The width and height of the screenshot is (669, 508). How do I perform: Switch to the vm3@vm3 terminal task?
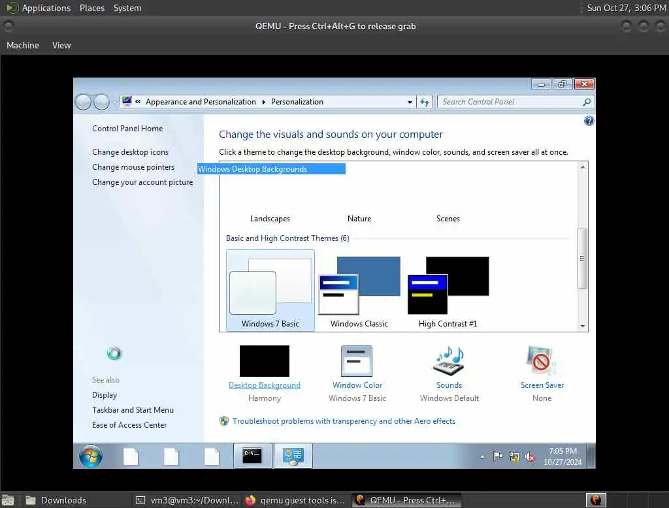click(187, 500)
